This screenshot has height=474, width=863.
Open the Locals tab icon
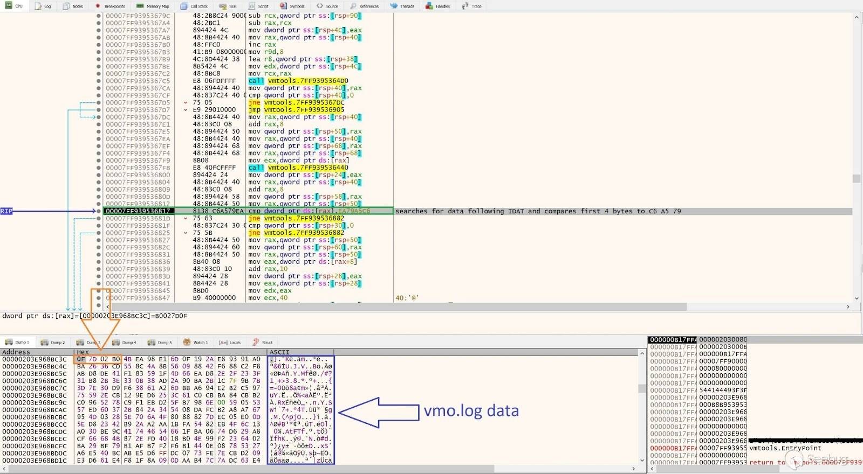223,342
